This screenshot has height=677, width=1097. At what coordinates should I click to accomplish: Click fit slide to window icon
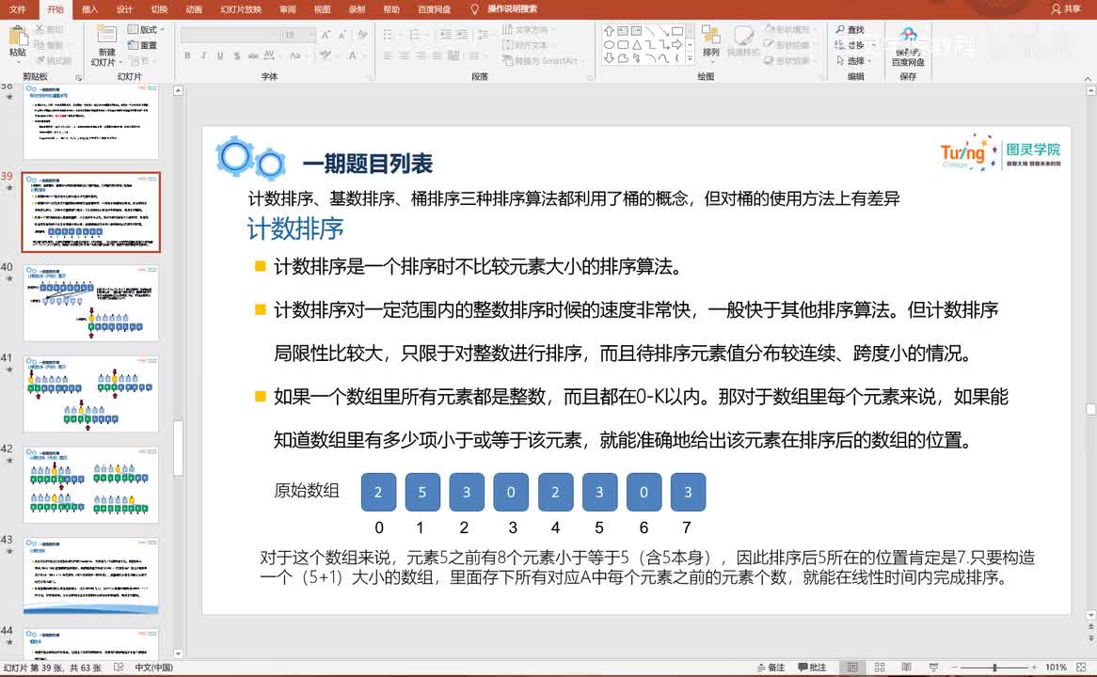1082,668
